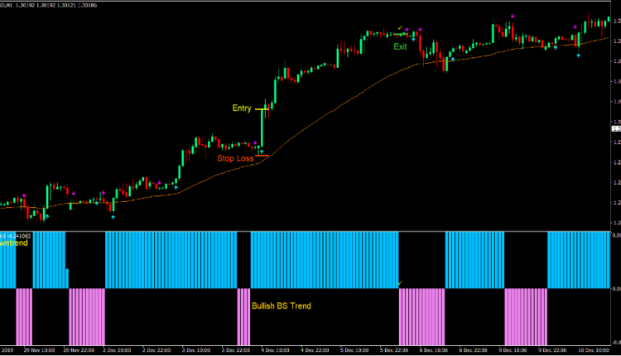Image resolution: width=621 pixels, height=356 pixels.
Task: Select the leftmost cyan up arrow on chart
Action: pyautogui.click(x=46, y=216)
